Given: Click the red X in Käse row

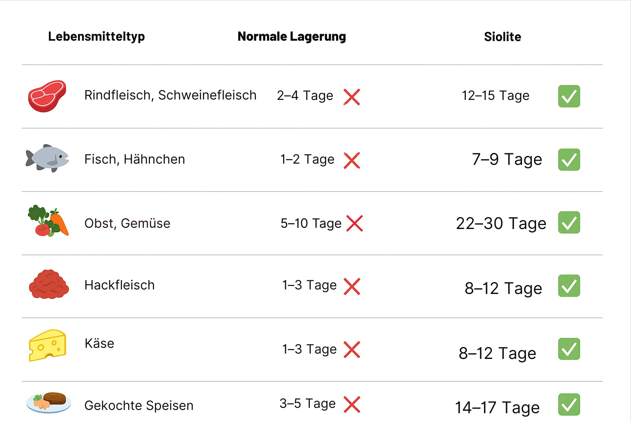Looking at the screenshot, I should (x=352, y=349).
